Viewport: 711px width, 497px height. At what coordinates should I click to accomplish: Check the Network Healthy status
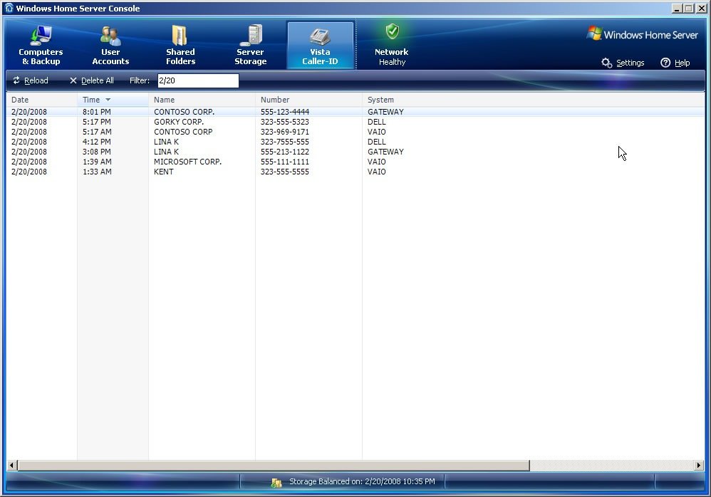tap(392, 46)
